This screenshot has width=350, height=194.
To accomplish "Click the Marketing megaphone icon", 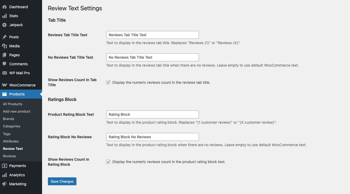I will click(4, 184).
